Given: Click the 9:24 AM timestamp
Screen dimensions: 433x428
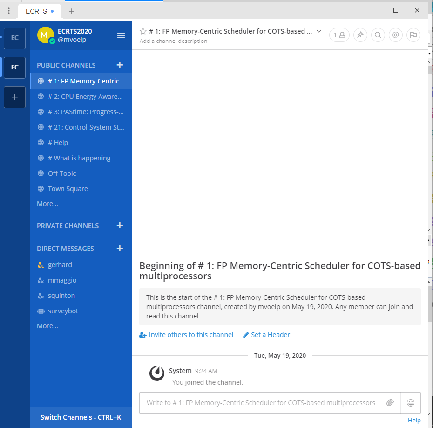Looking at the screenshot, I should point(206,371).
